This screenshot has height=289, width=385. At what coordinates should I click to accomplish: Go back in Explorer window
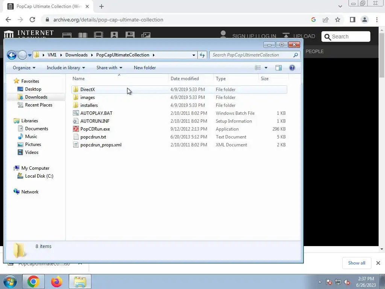pyautogui.click(x=12, y=55)
